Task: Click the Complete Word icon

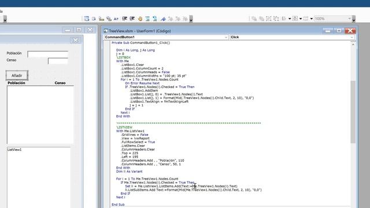Action: 116,18
